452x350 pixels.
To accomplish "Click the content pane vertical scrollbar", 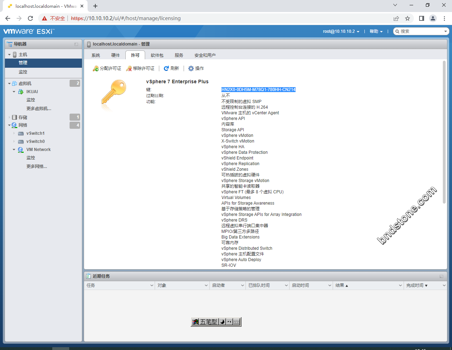I will (x=444, y=132).
